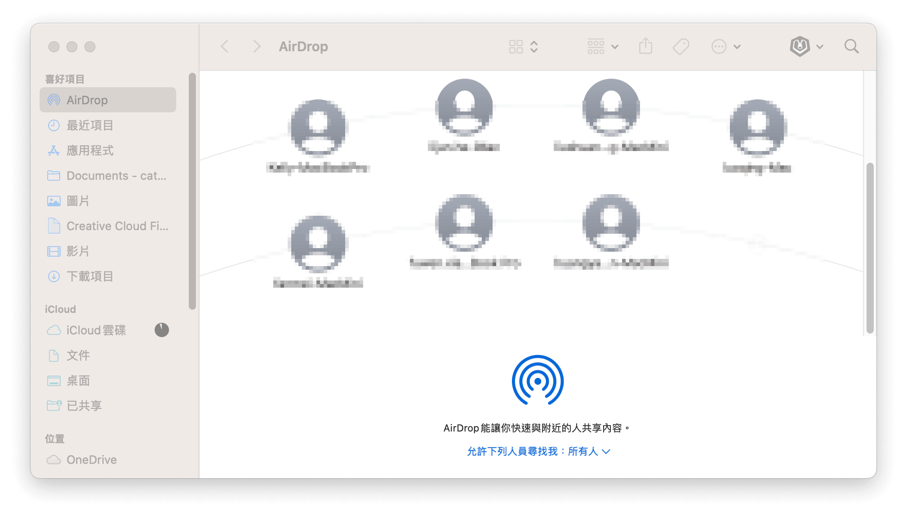Open iCloud 雲碟 in the sidebar

pos(108,330)
